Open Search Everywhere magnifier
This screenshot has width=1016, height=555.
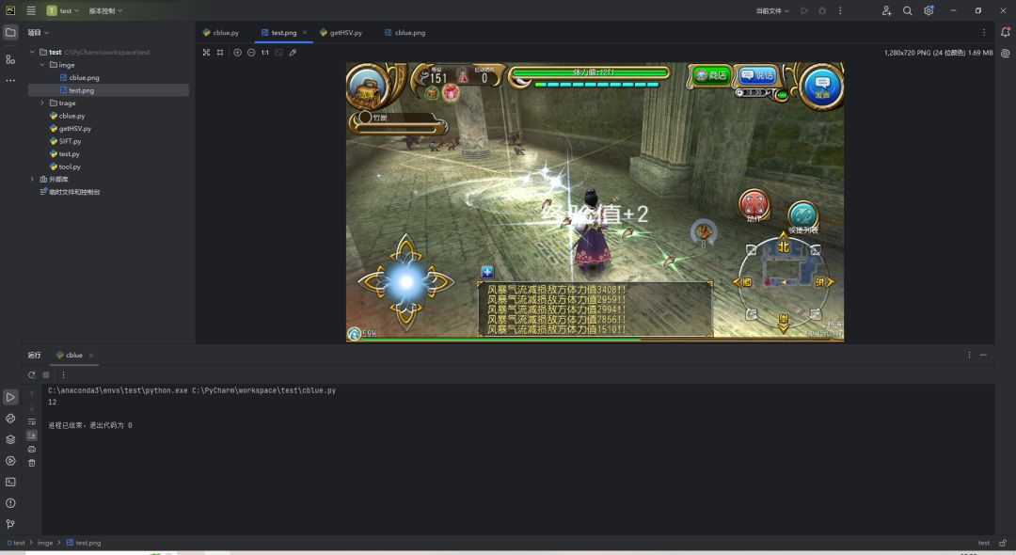click(x=908, y=10)
